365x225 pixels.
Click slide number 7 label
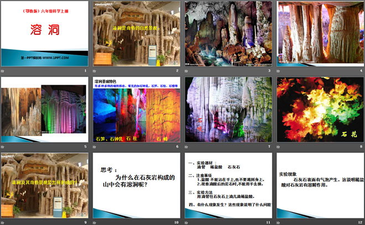click(x=269, y=146)
